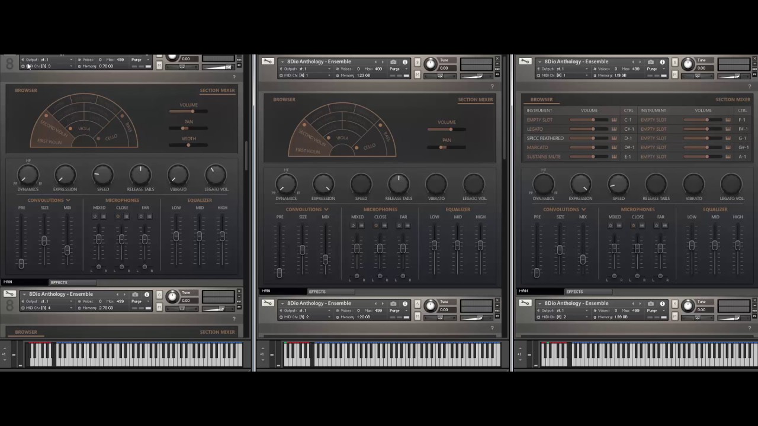This screenshot has width=758, height=426.
Task: Adjust WIDTH slider in left panel
Action: 189,145
